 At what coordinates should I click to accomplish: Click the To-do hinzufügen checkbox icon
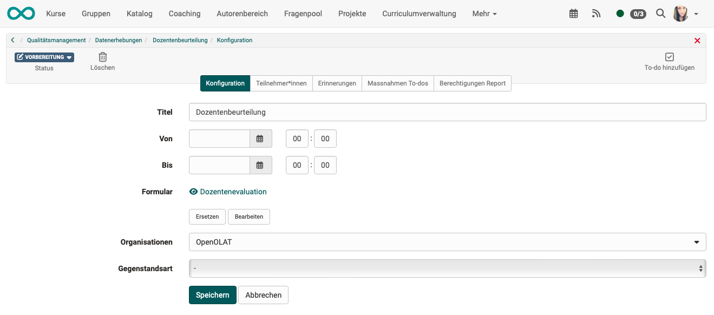coord(670,56)
